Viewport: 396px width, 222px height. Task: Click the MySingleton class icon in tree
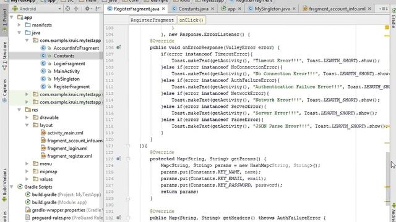click(x=43, y=79)
